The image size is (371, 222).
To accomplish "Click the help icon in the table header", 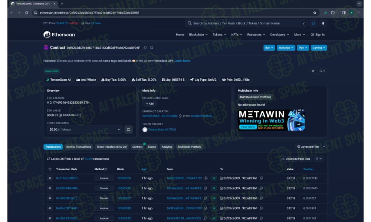I will click(50, 169).
